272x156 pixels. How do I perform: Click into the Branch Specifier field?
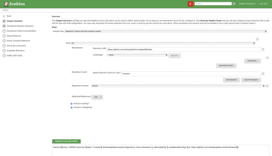coord(191,74)
